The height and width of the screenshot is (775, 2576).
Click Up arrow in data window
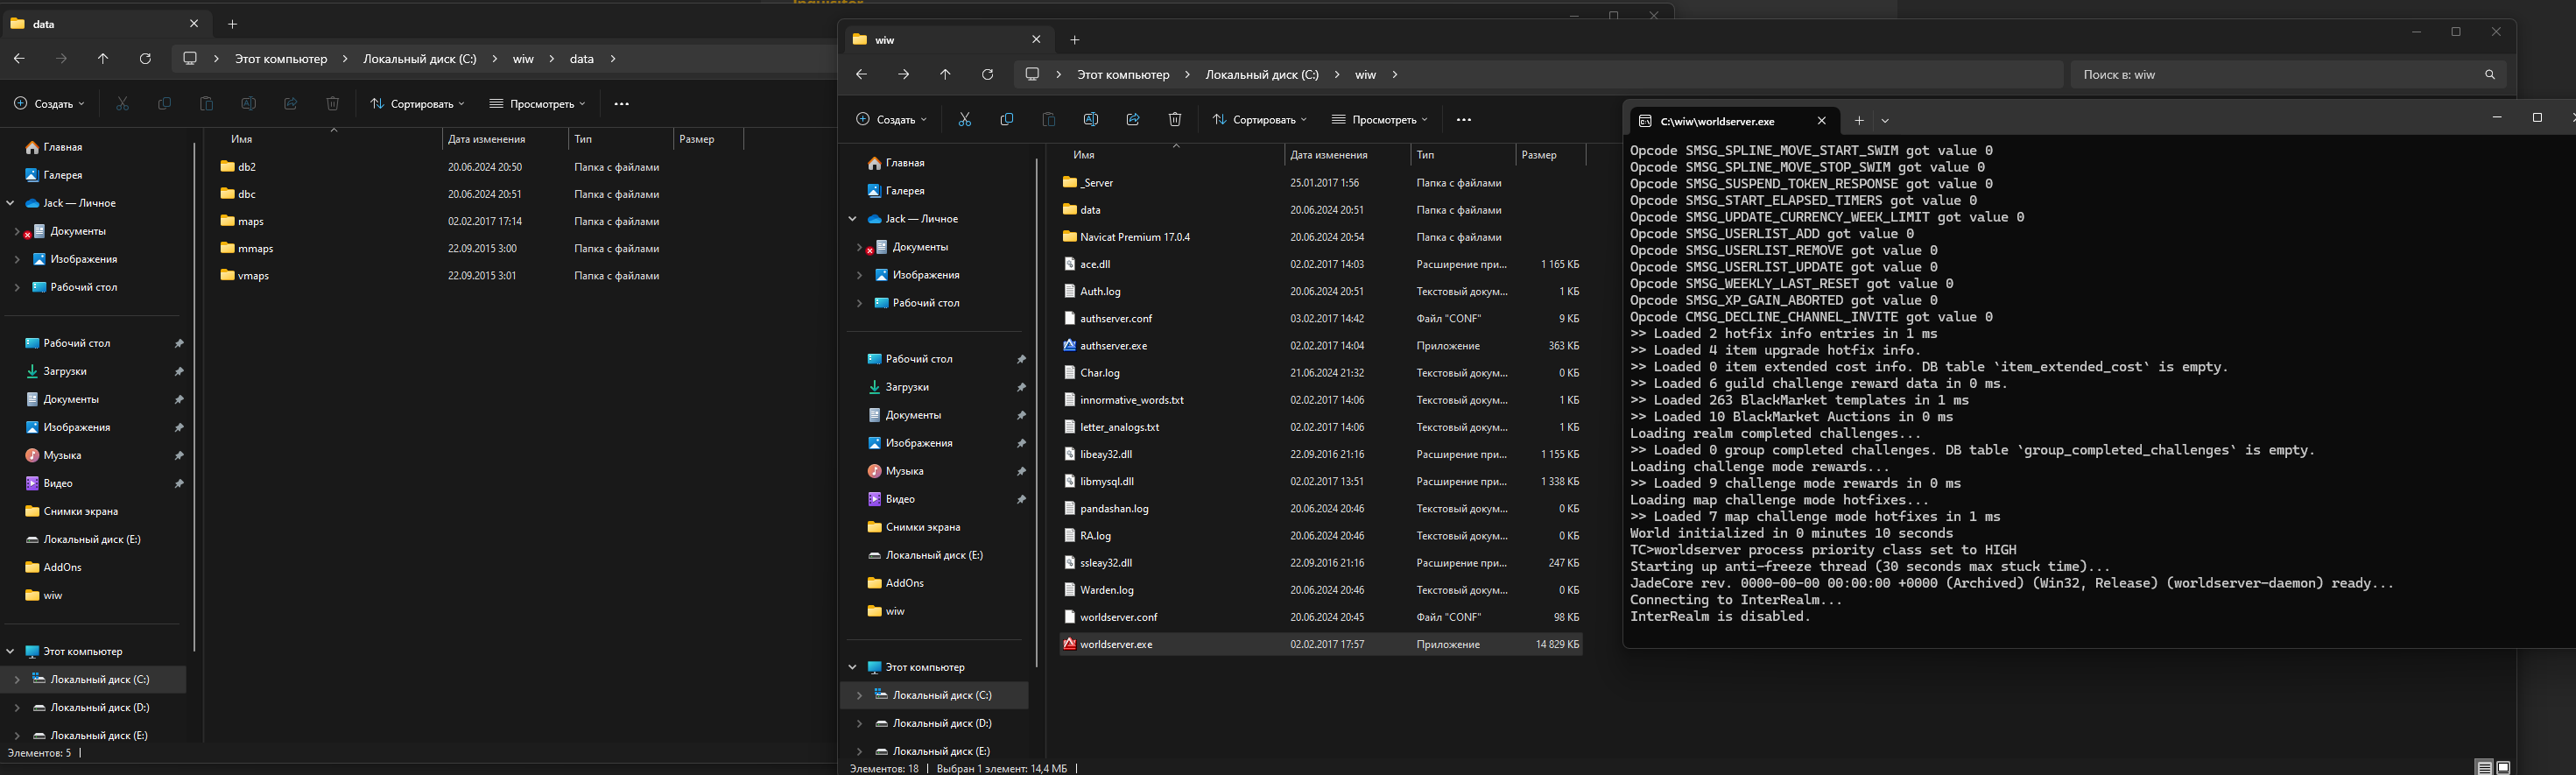103,59
